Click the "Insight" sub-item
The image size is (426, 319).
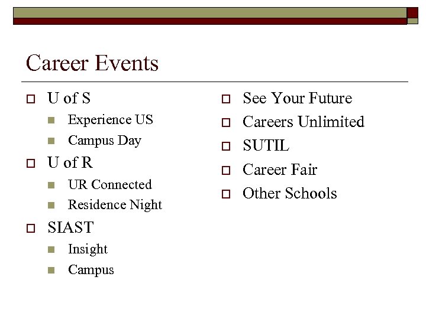coord(88,249)
